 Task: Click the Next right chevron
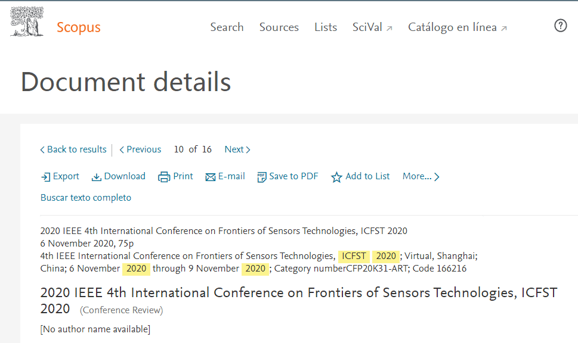point(248,150)
